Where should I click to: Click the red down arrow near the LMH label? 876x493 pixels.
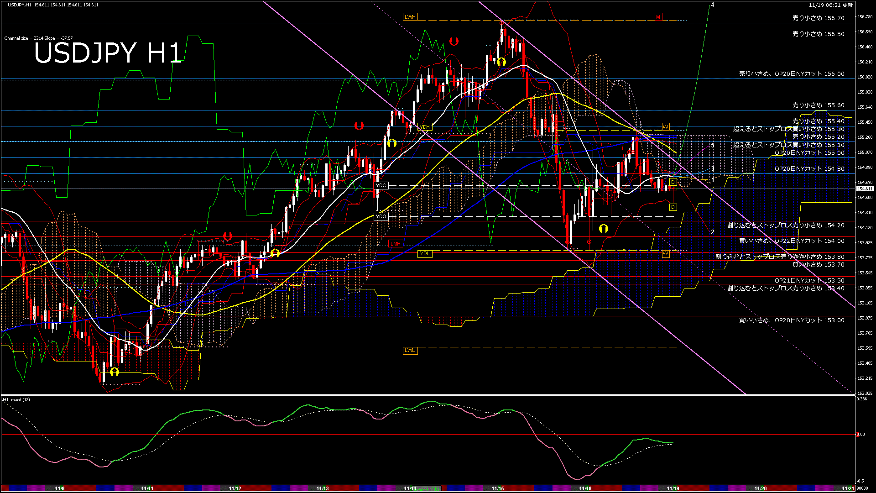228,236
